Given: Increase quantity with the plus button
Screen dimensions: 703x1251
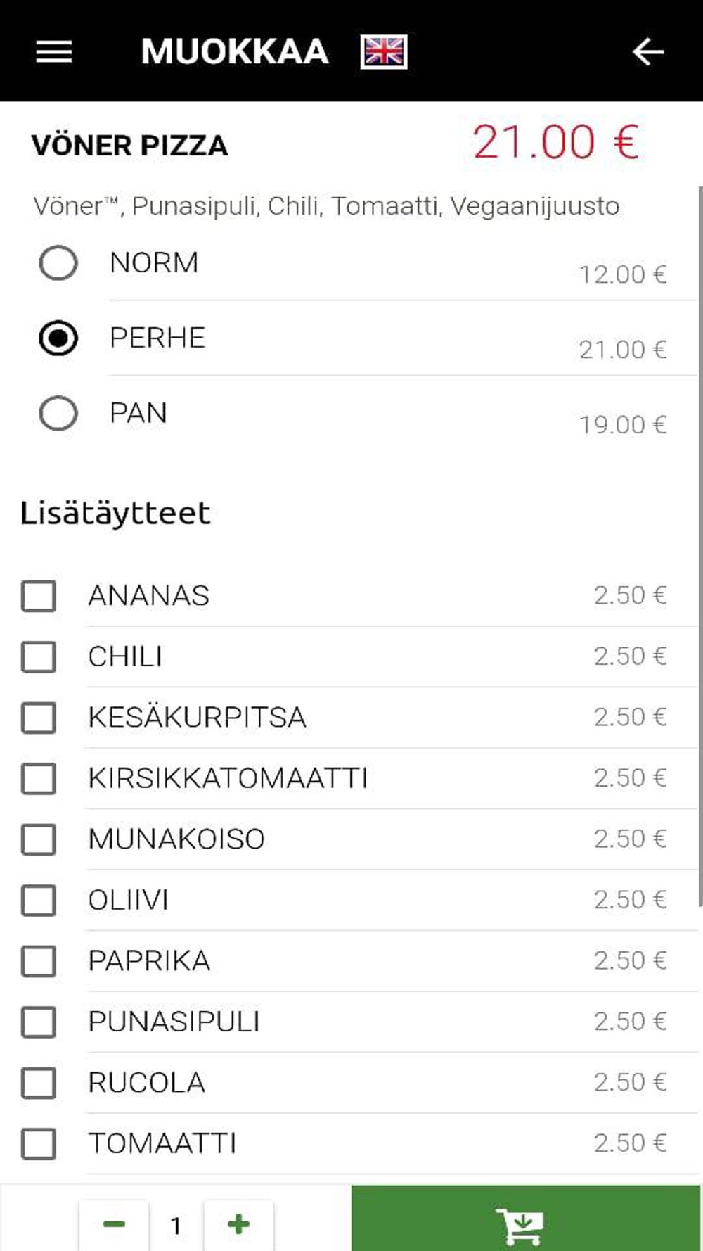Looking at the screenshot, I should point(239,1225).
